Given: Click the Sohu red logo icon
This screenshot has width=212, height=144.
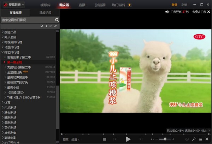Looking at the screenshot, I should tap(6, 5).
